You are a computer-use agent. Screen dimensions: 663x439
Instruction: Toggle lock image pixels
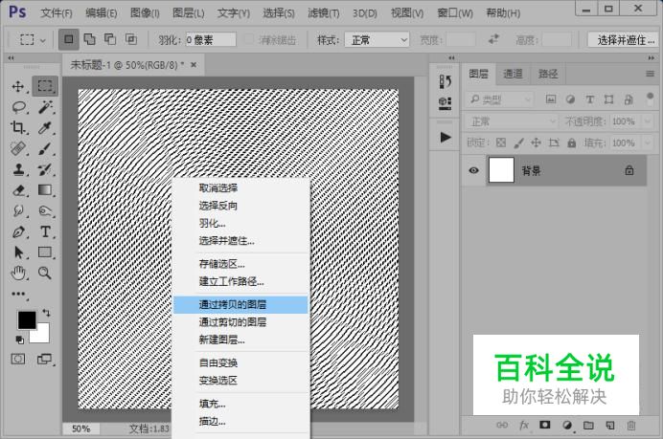518,143
